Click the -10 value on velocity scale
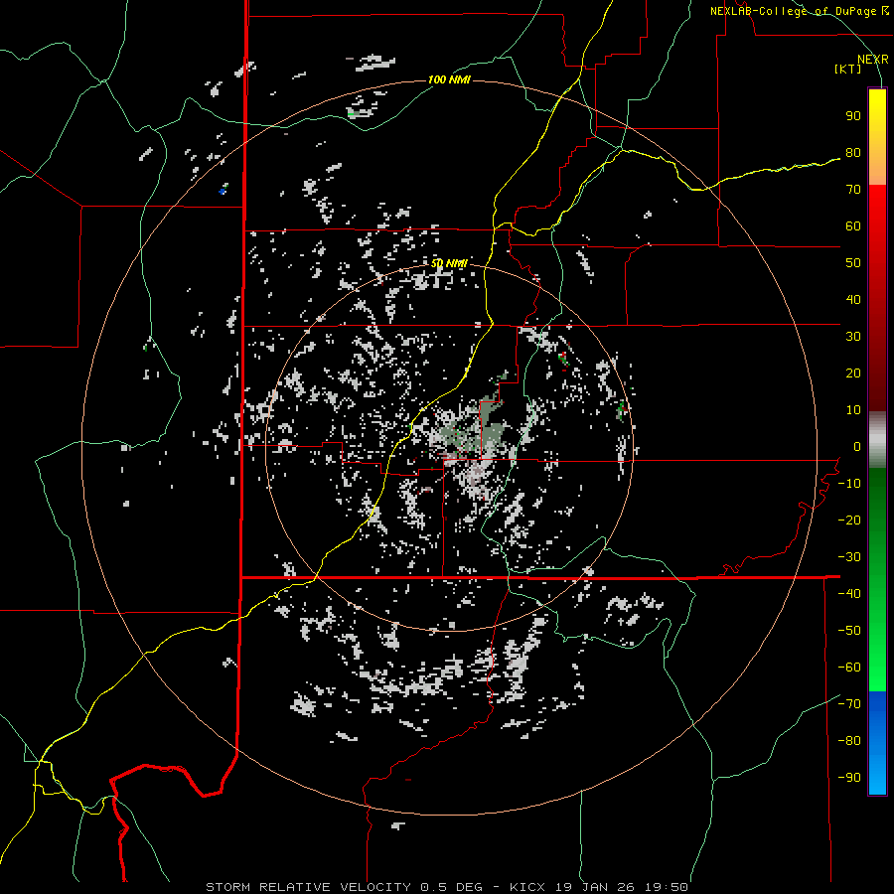The height and width of the screenshot is (894, 894). (849, 484)
